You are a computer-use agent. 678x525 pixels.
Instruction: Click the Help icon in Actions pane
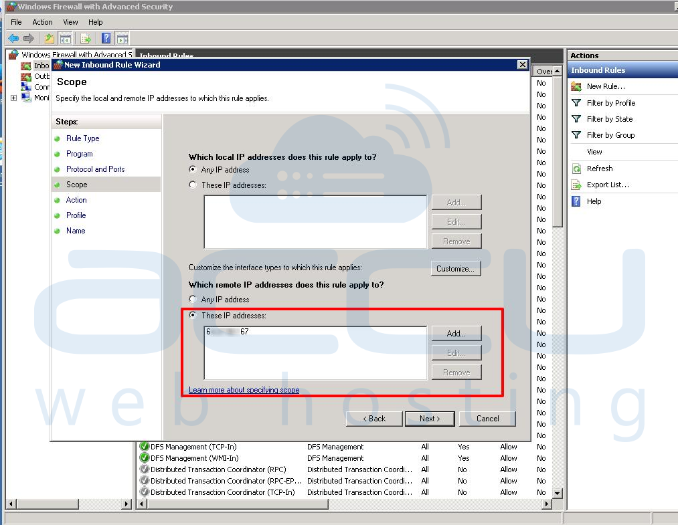[576, 201]
